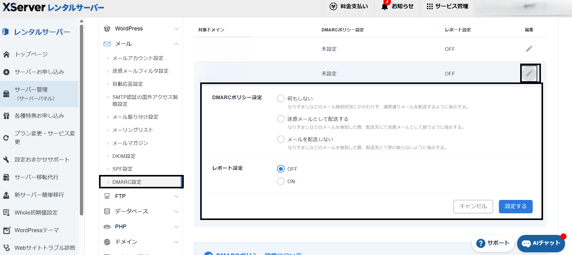Click the scrollbar up arrow in sidebar
572x255 pixels.
point(81,21)
